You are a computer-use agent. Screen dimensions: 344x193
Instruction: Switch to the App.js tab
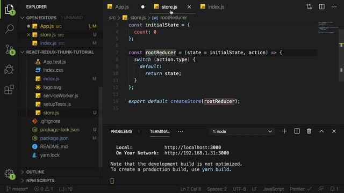pyautogui.click(x=122, y=7)
